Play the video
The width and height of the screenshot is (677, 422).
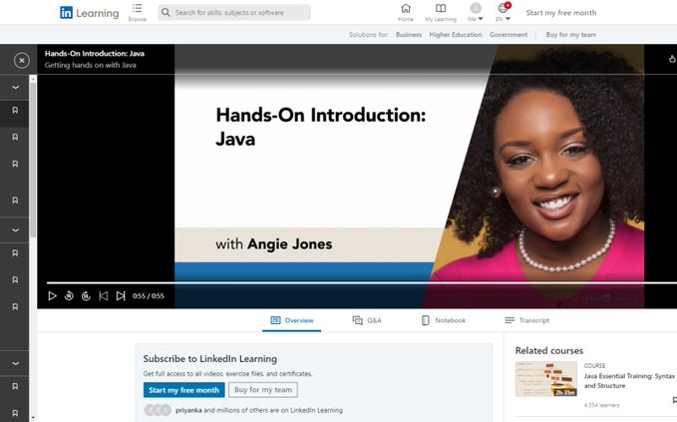[x=52, y=296]
